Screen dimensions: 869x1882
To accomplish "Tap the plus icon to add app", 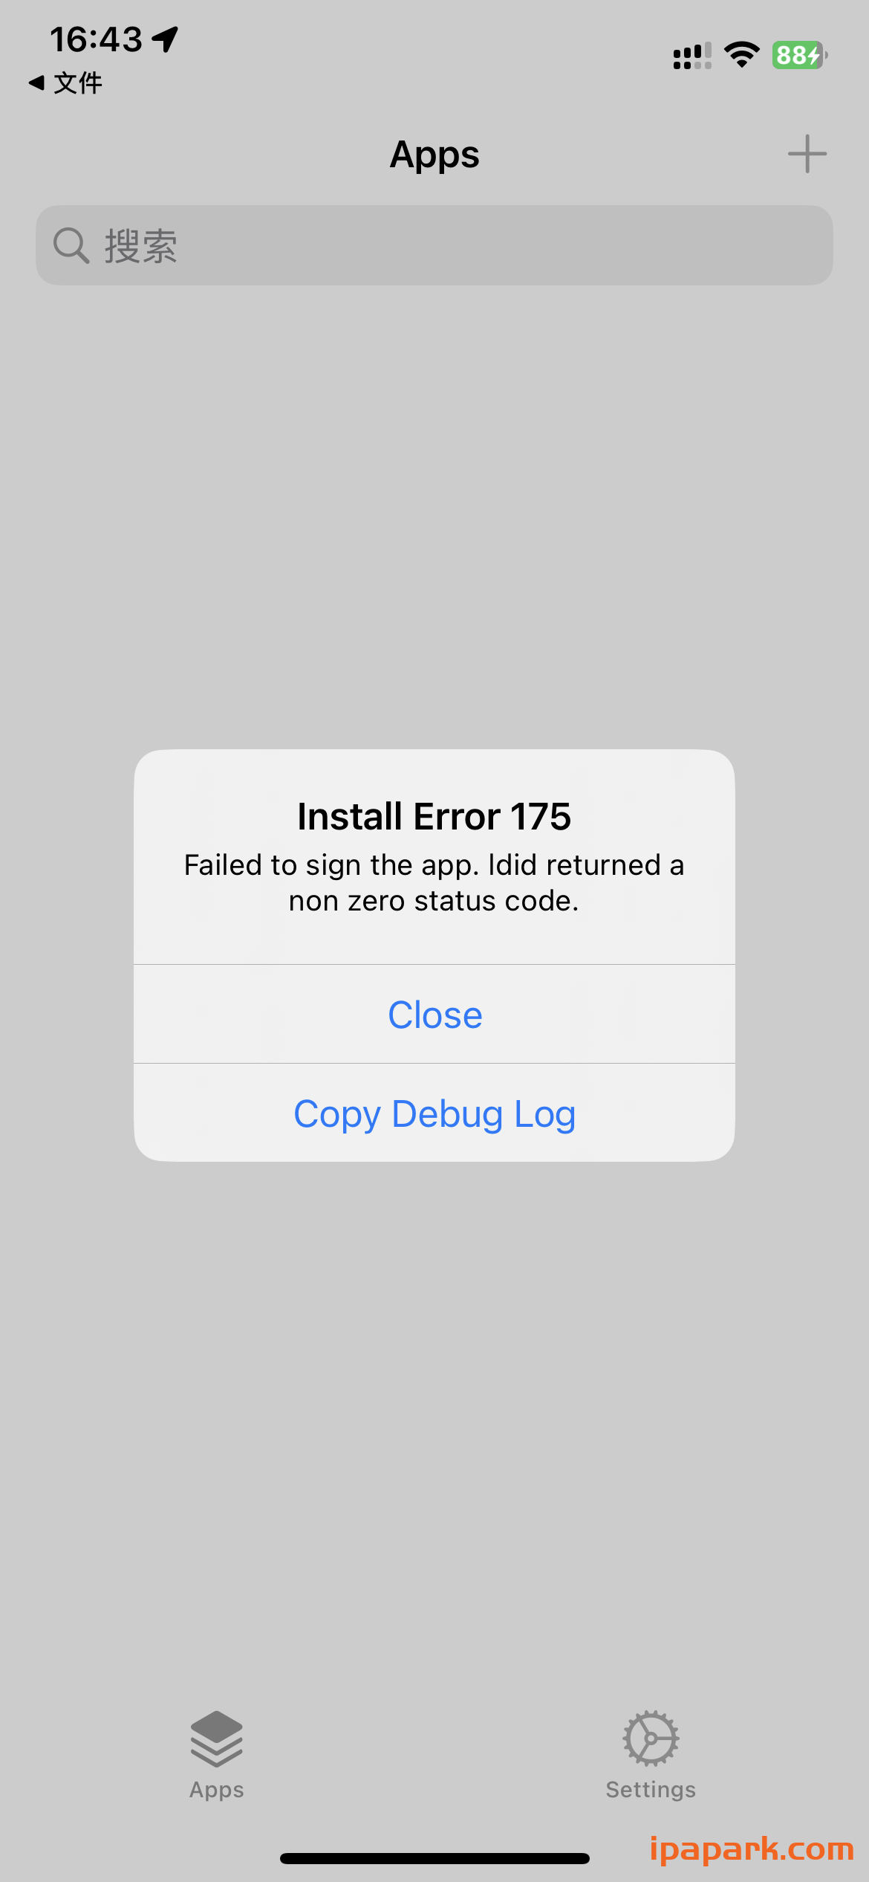I will (x=807, y=154).
